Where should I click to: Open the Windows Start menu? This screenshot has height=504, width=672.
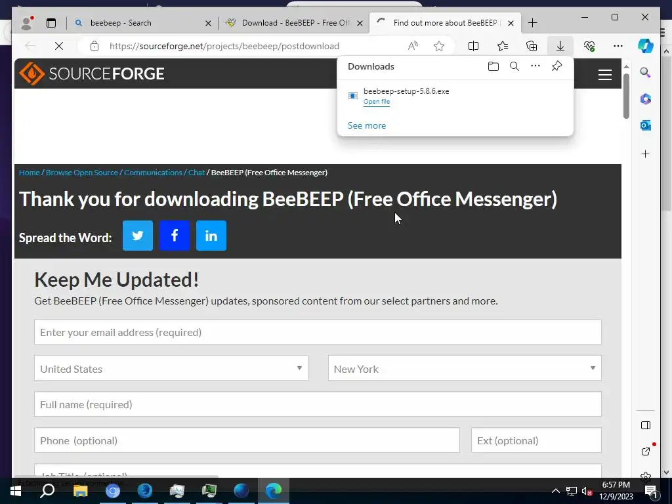tap(16, 491)
